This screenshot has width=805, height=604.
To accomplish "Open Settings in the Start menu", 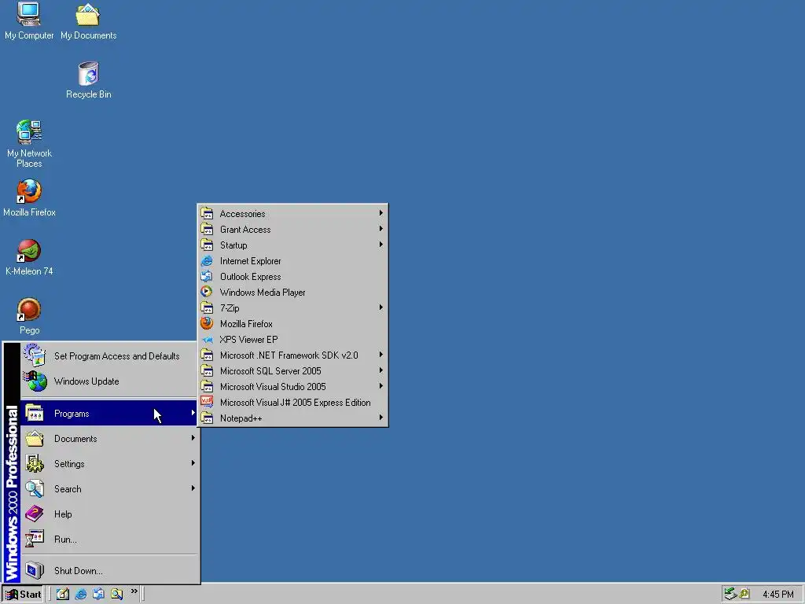I will (109, 464).
